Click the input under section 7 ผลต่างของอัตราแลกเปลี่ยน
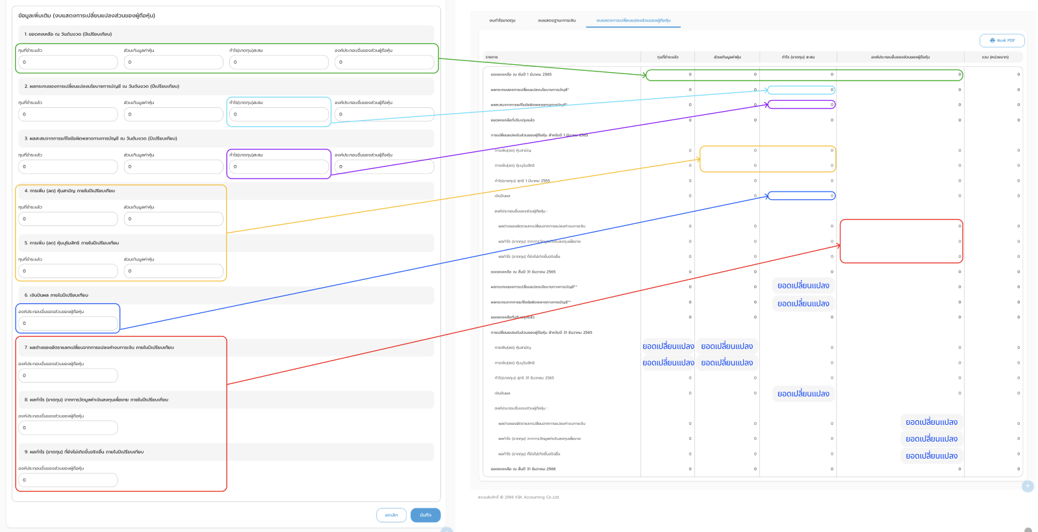The image size is (1038, 532). (68, 375)
